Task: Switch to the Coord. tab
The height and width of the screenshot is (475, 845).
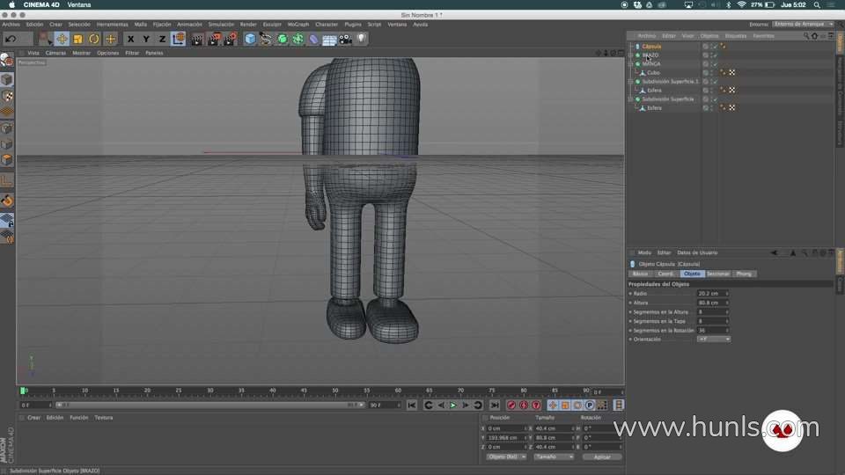Action: click(666, 274)
